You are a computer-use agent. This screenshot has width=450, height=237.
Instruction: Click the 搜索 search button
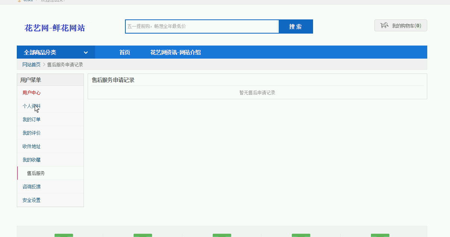296,26
